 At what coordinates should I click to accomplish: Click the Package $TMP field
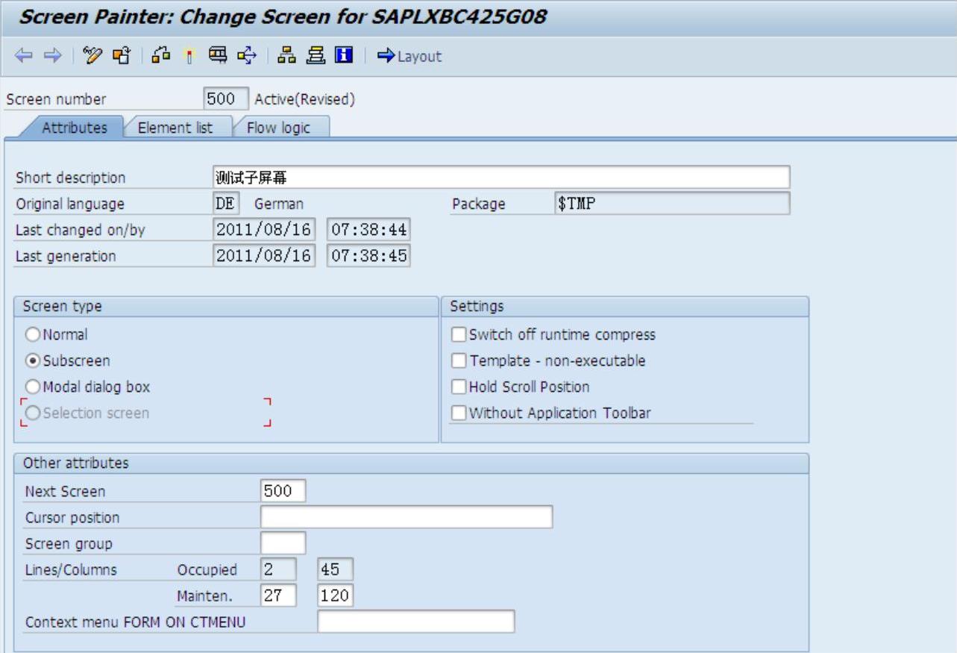[x=671, y=204]
